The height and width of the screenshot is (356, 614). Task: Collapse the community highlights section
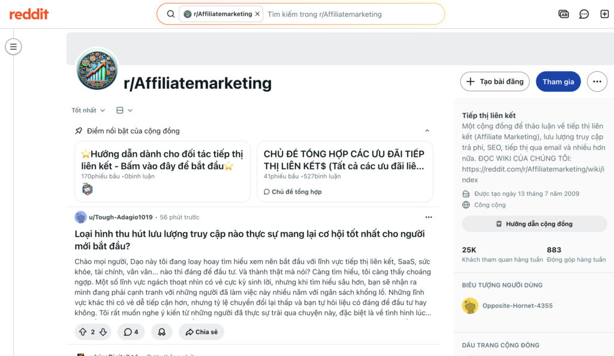[x=427, y=130]
